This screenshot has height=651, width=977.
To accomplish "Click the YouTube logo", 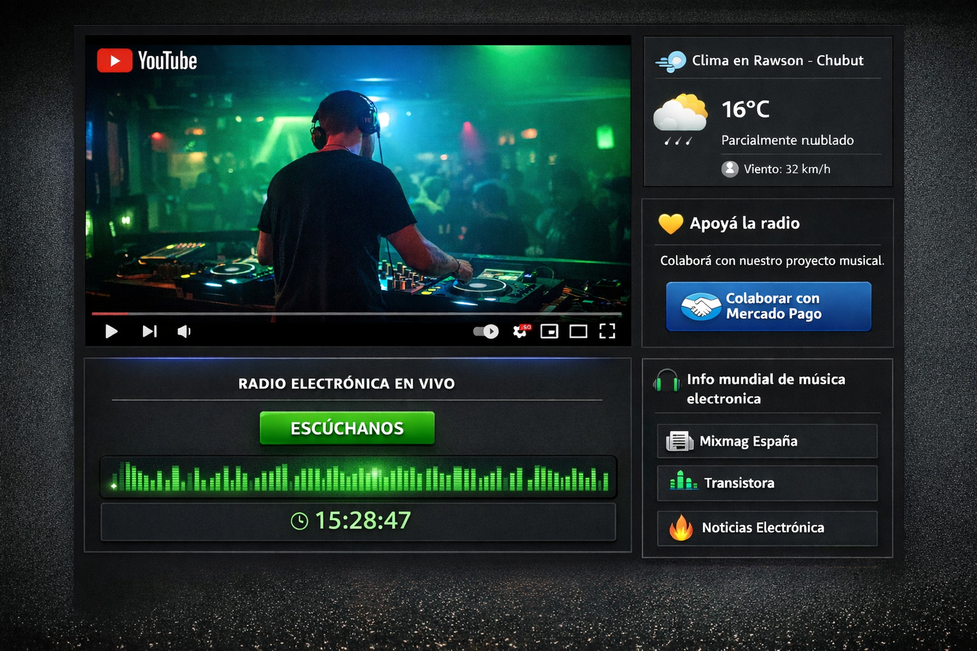I will (147, 61).
